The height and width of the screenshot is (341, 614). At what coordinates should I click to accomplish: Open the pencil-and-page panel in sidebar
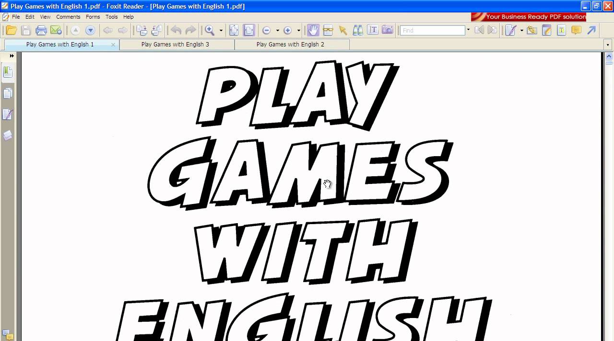tap(8, 114)
